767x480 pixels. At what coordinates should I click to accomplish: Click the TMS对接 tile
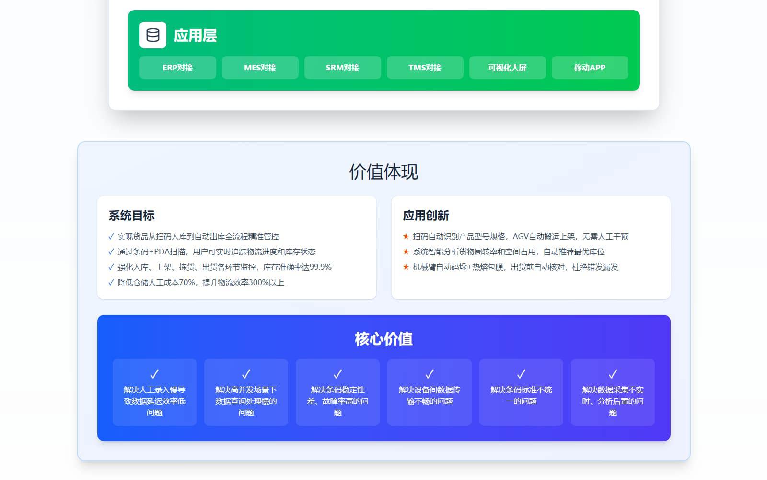tap(425, 68)
